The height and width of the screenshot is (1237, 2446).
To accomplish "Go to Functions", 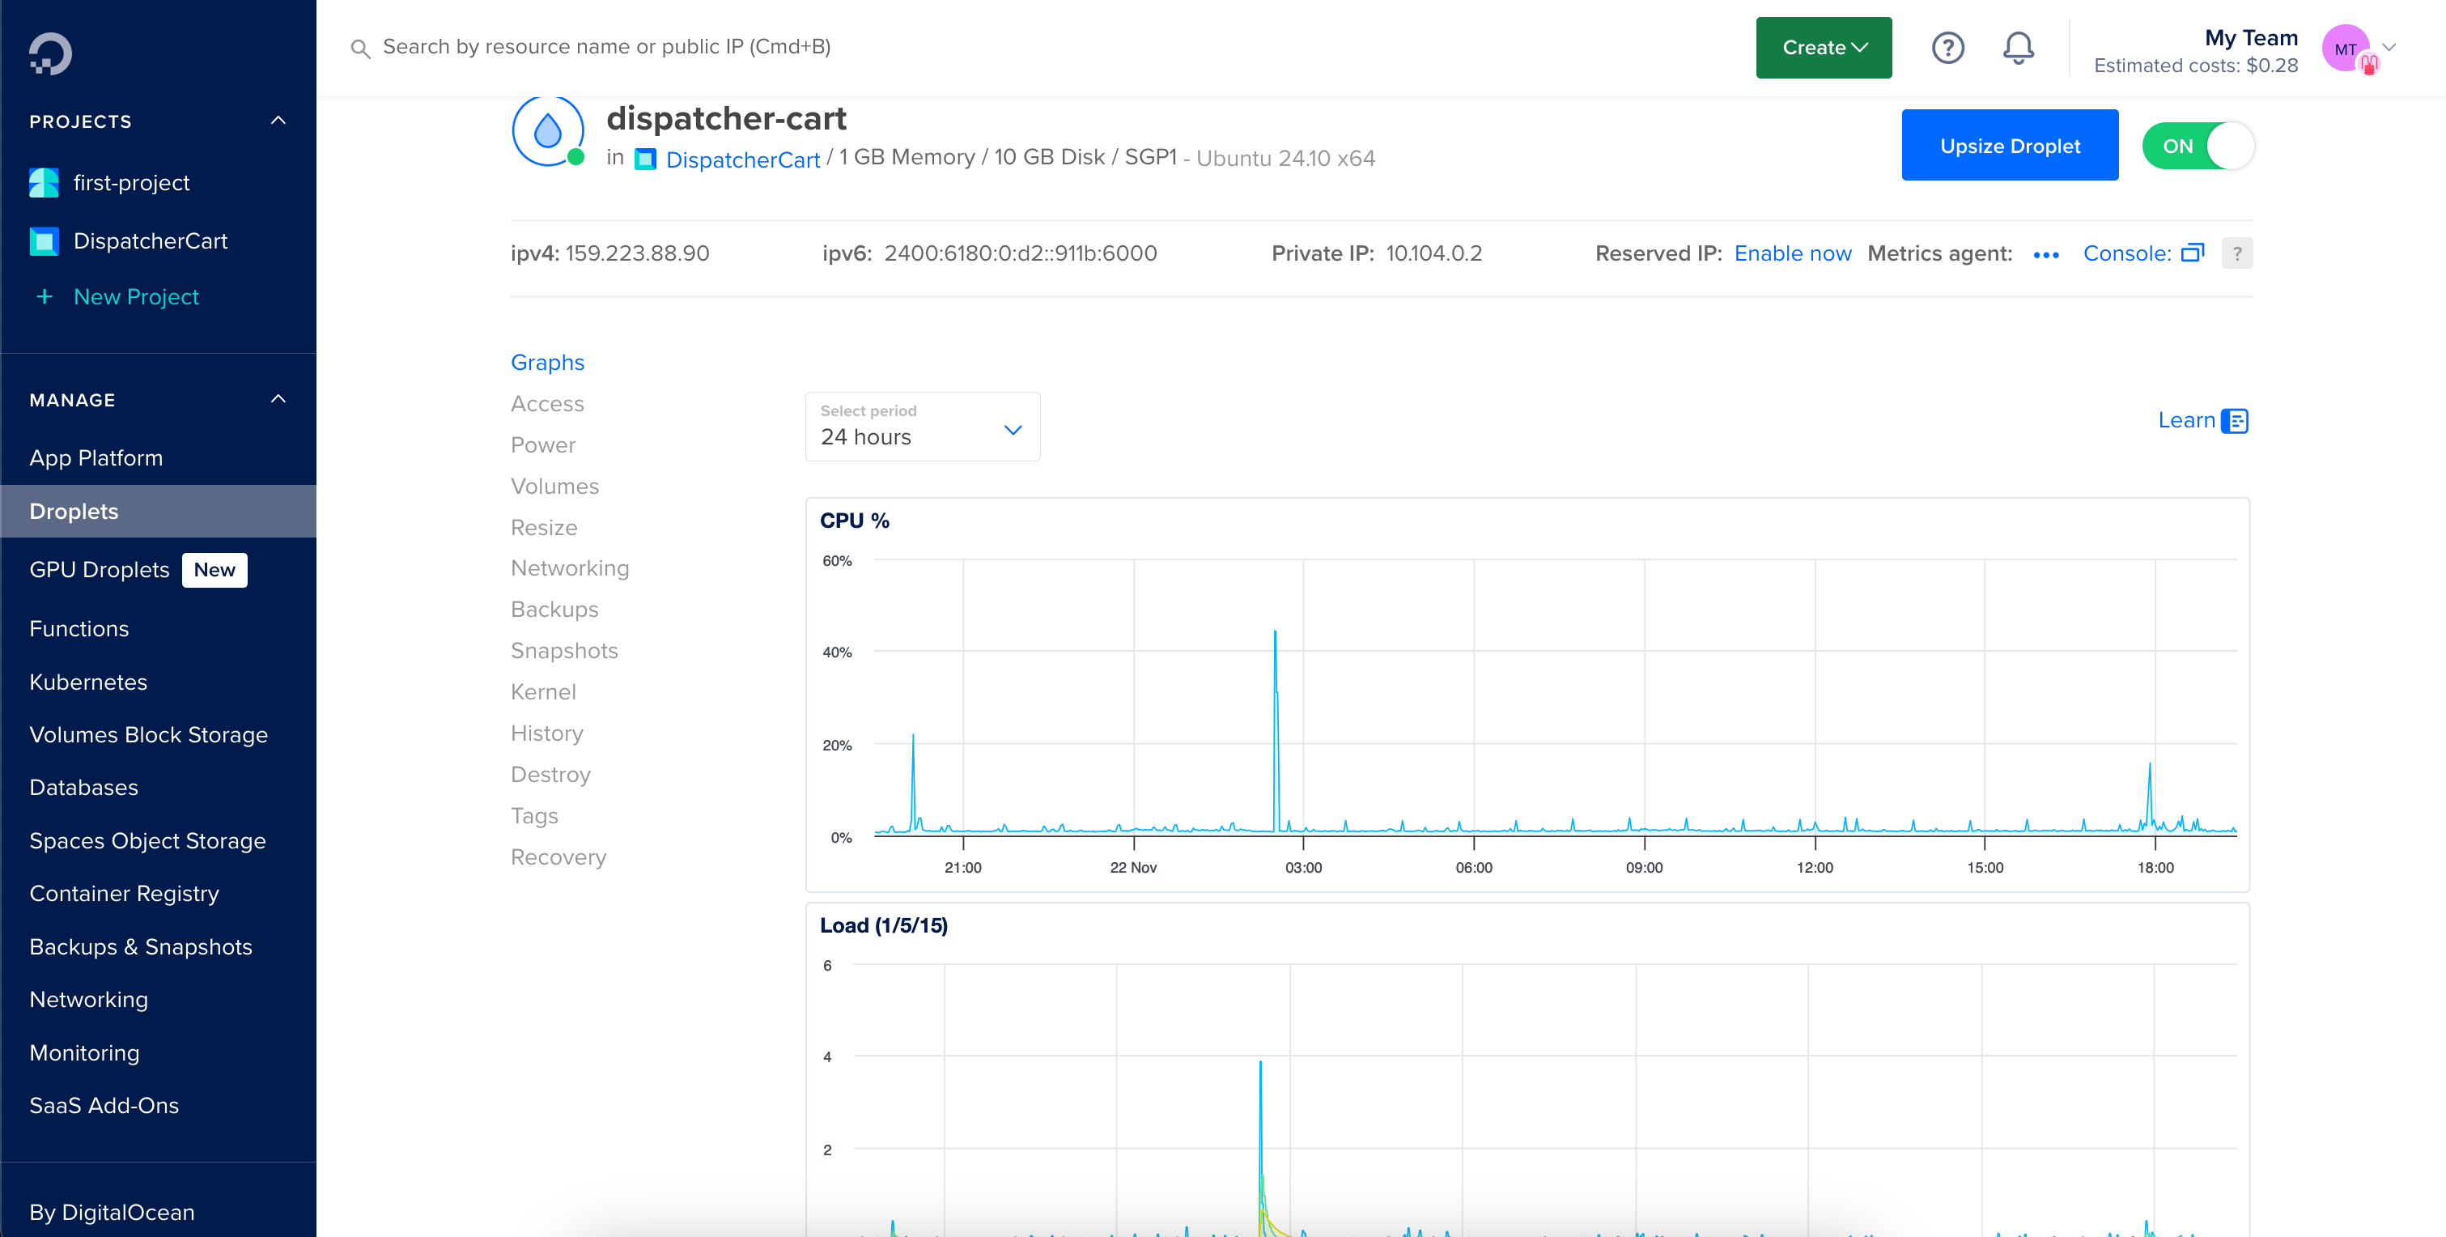I will point(79,629).
